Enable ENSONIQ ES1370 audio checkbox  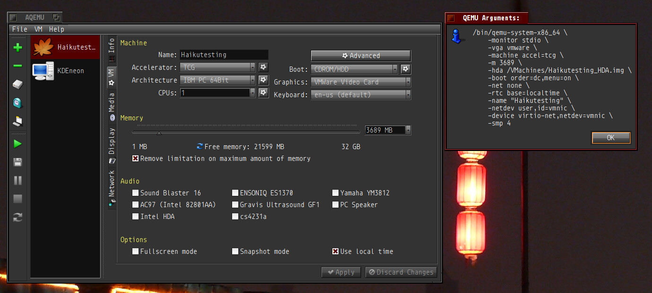click(x=235, y=193)
